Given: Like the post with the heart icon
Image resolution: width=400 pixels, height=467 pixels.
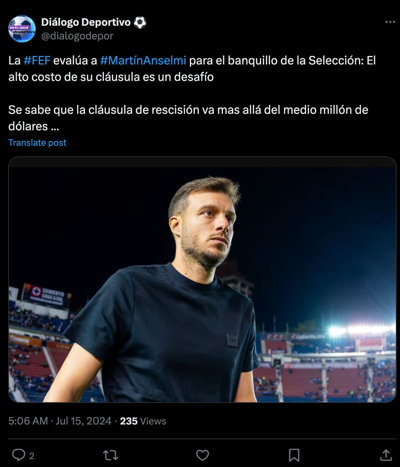Looking at the screenshot, I should coord(202,455).
